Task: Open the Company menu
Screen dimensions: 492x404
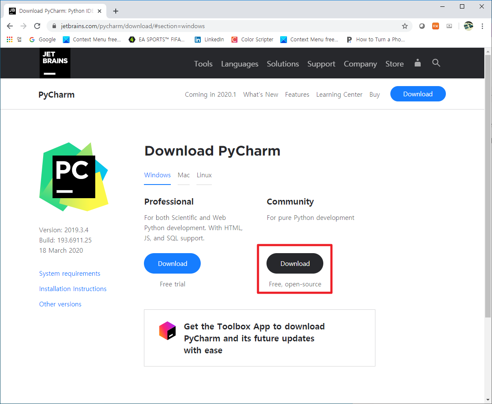Action: tap(360, 63)
